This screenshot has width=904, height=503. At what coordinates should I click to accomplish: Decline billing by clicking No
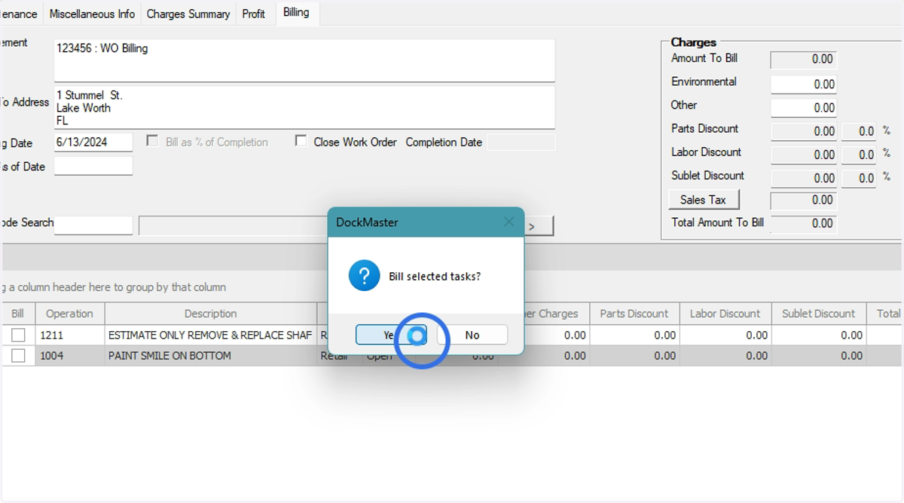pos(472,335)
